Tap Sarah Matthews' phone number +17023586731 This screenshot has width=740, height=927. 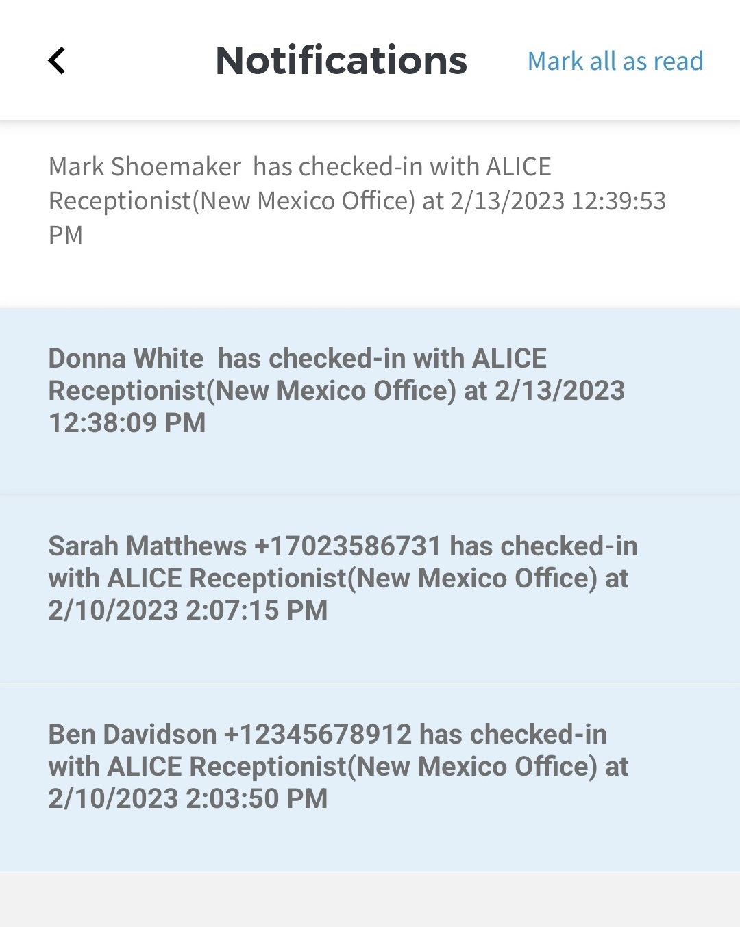click(x=348, y=546)
